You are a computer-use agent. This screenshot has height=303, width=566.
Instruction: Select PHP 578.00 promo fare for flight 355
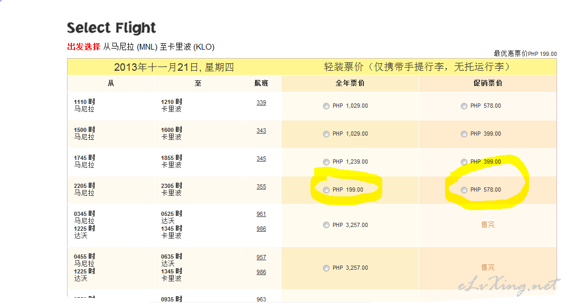click(x=464, y=190)
